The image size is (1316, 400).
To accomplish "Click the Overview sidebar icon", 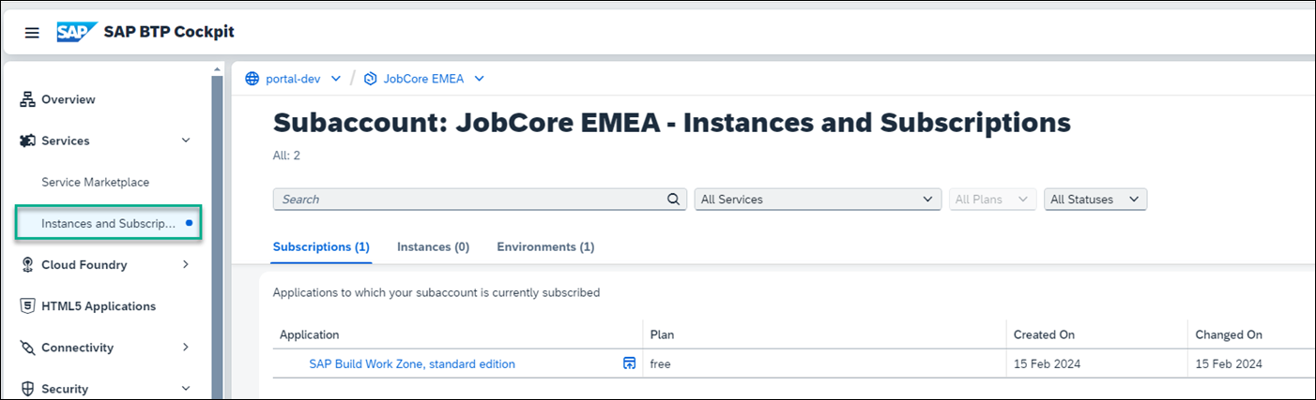I will click(x=28, y=99).
